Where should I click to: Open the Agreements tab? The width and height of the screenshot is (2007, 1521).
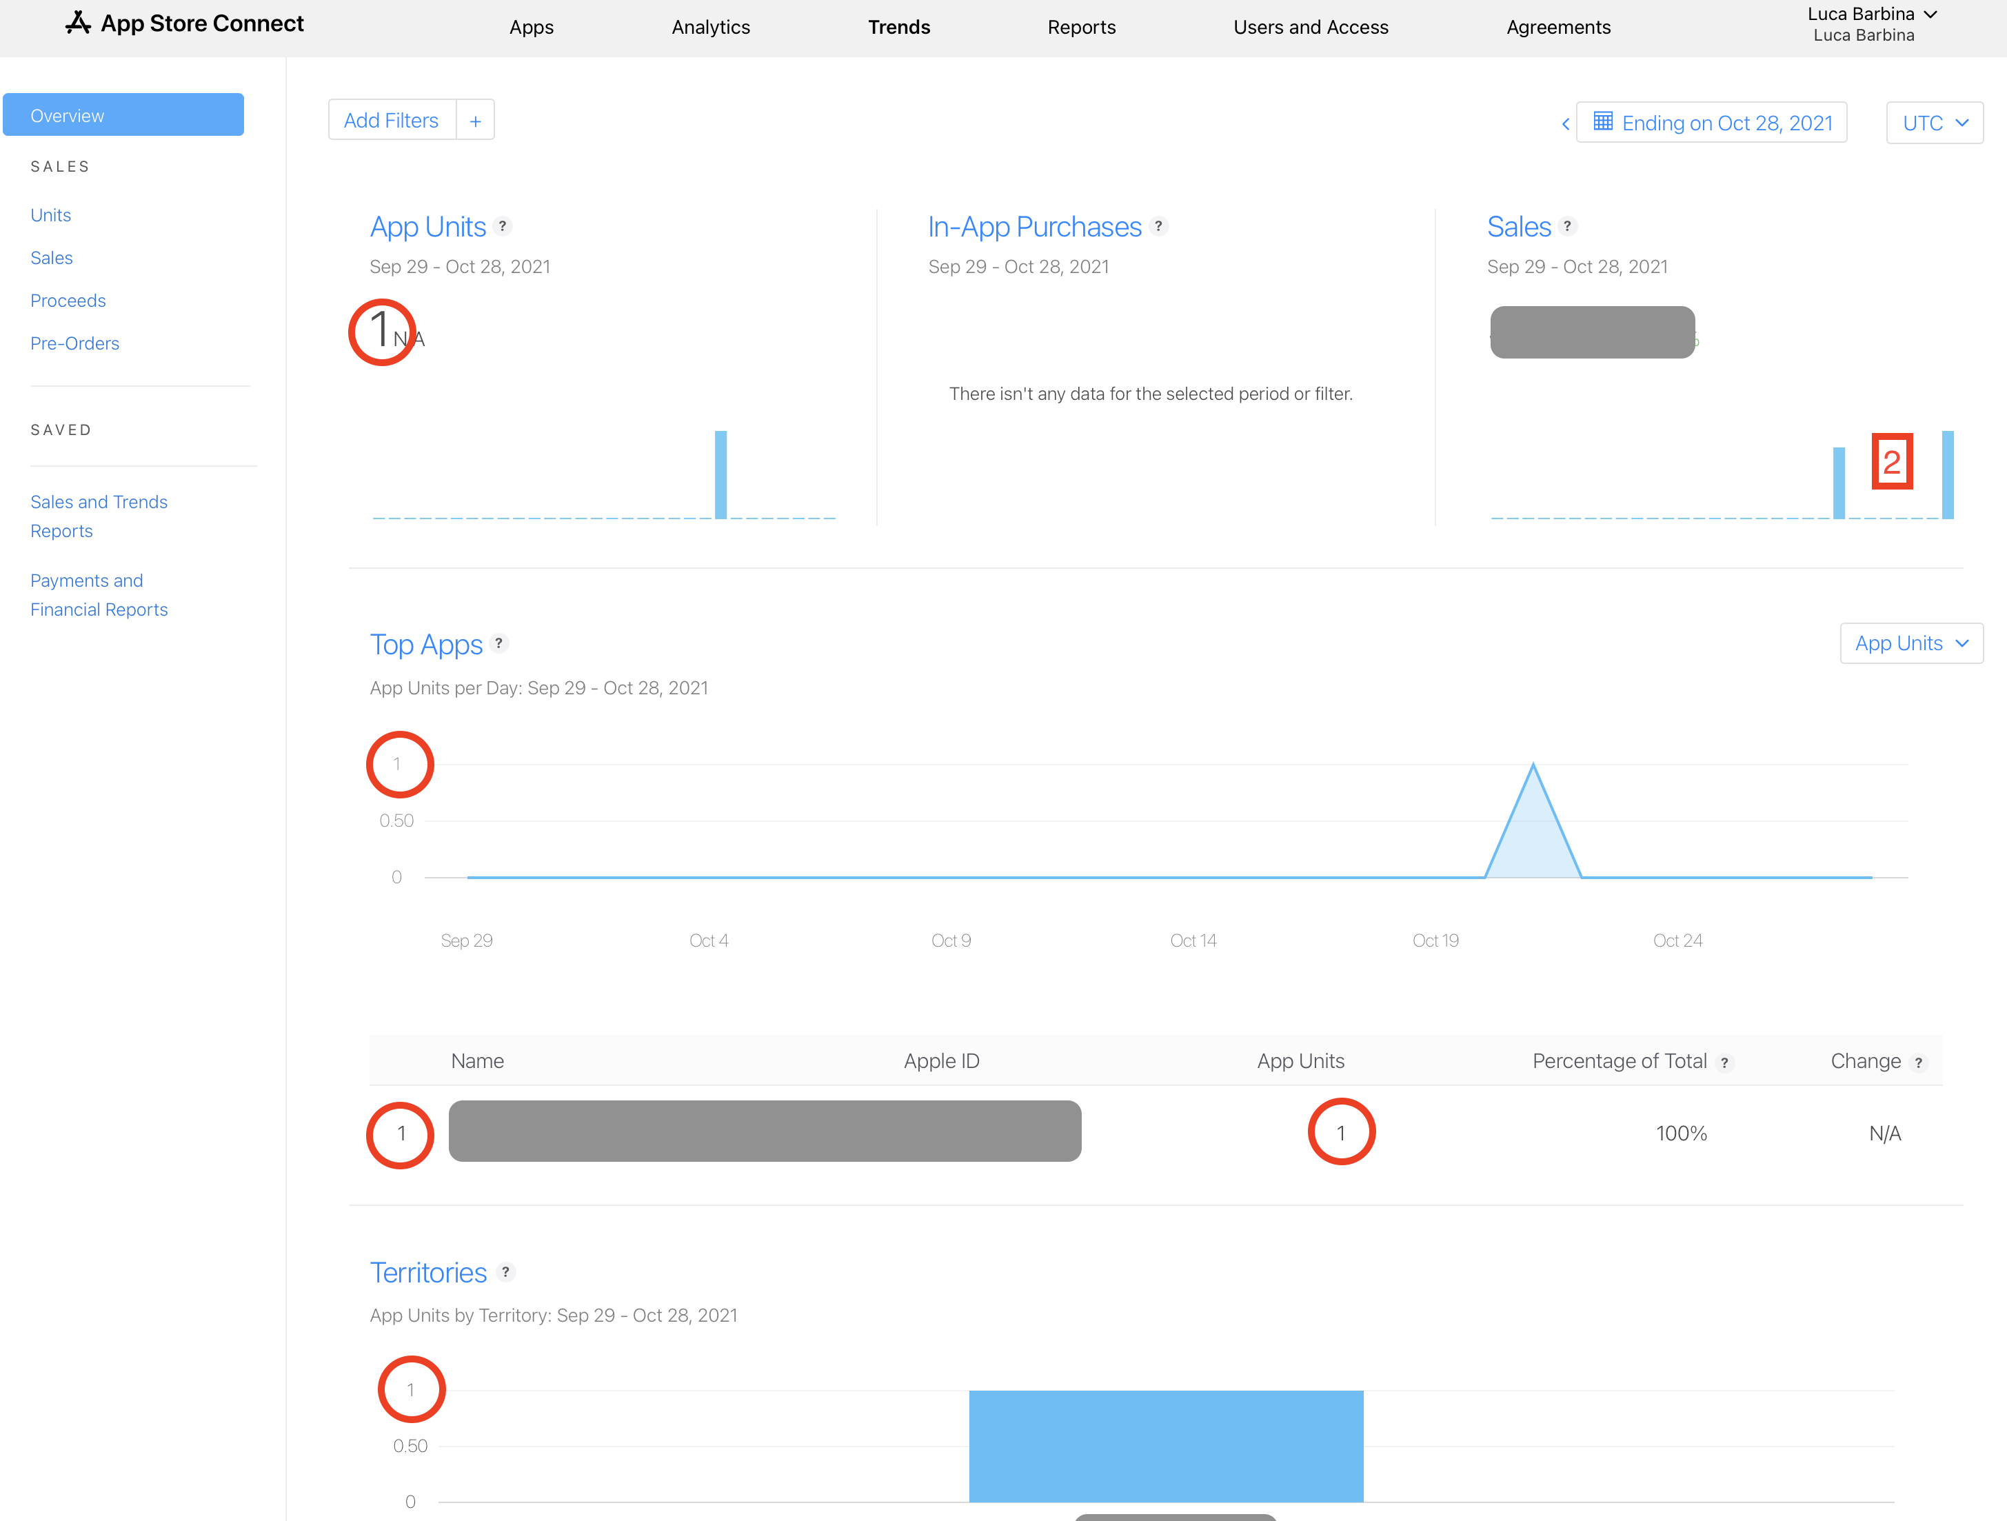click(1559, 27)
